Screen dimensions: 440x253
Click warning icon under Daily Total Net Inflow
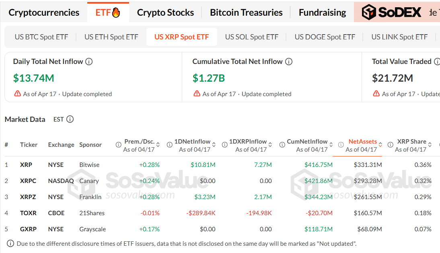tap(17, 93)
